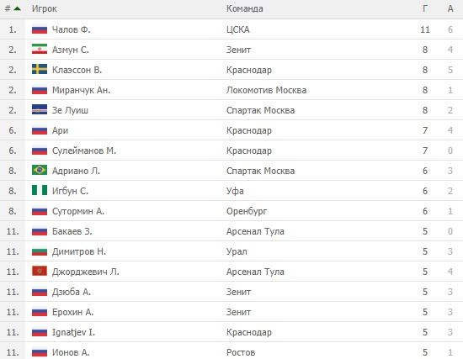Open player Миранчук Ан. page
This screenshot has height=359, width=463.
click(x=81, y=90)
